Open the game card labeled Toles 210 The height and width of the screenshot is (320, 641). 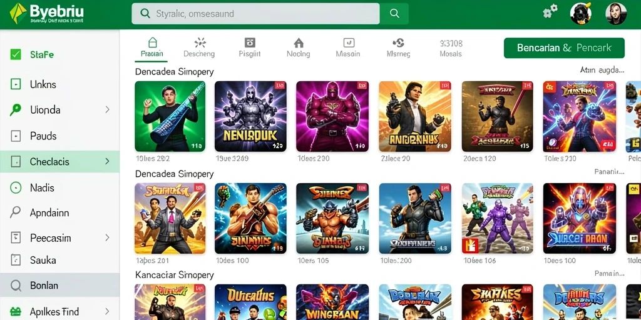point(579,116)
